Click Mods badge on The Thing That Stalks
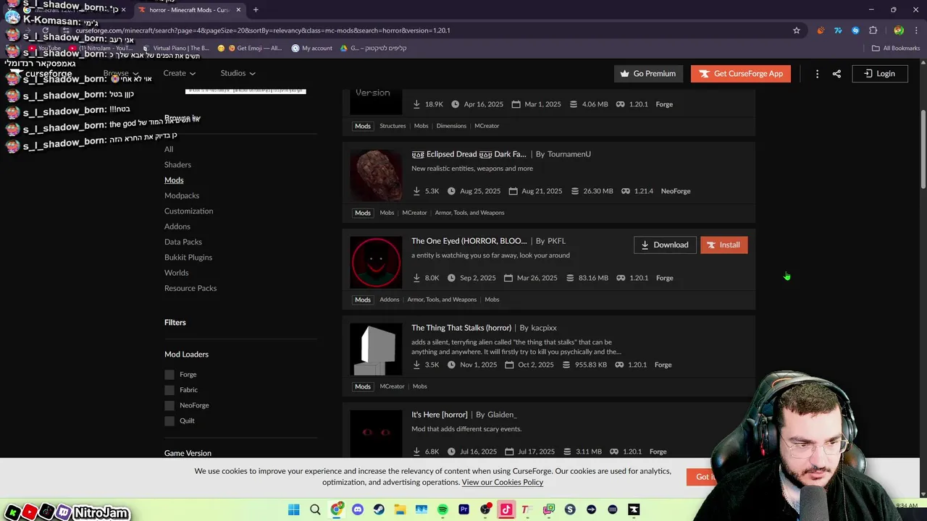This screenshot has height=521, width=927. (363, 386)
